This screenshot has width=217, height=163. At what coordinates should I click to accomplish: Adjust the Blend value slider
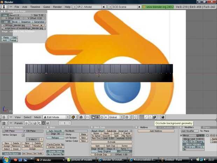(20, 15)
